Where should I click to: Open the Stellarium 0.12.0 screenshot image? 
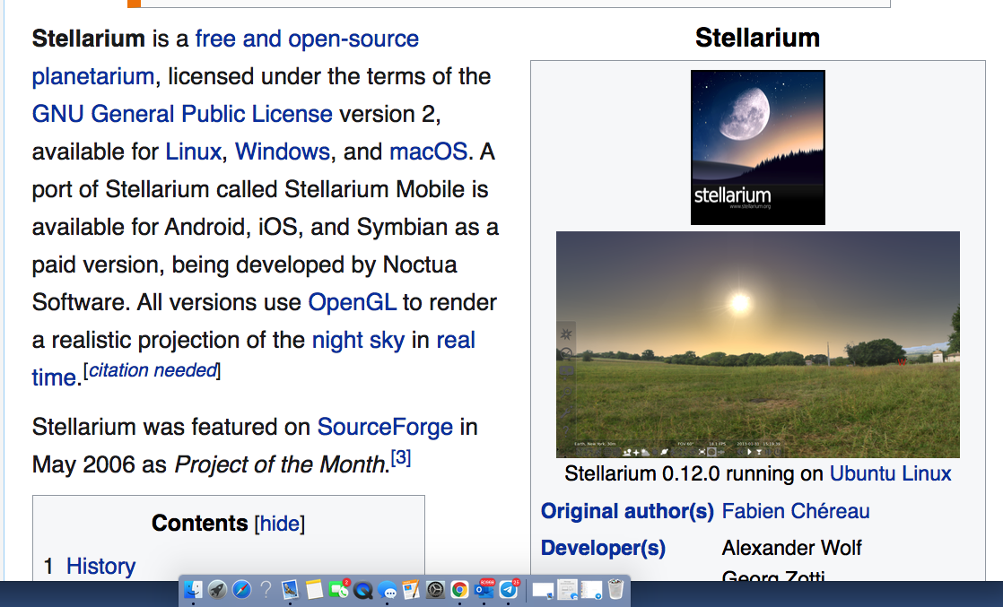758,344
